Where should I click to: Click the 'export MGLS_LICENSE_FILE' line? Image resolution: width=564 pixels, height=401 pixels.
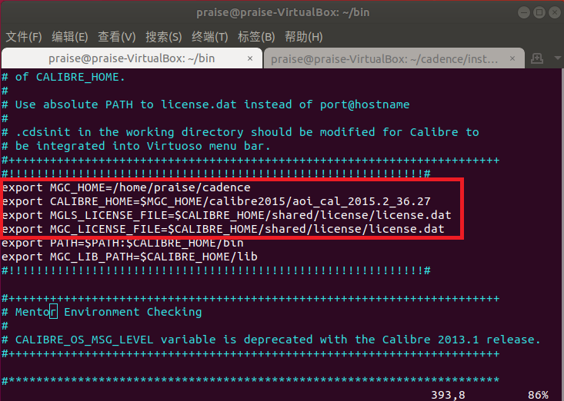point(227,215)
